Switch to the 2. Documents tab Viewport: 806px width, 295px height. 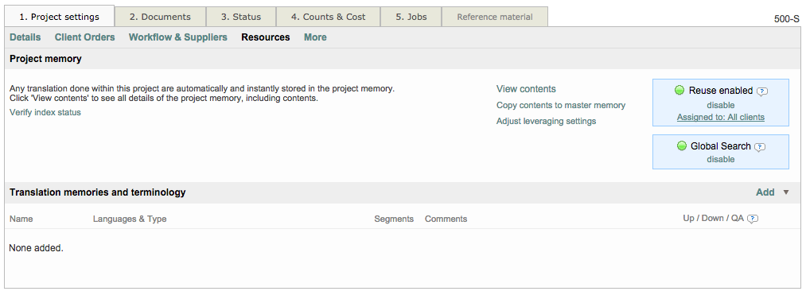coord(160,17)
